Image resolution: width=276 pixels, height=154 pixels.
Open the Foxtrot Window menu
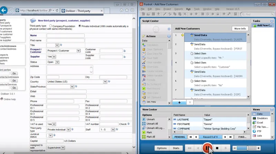pos(207,9)
